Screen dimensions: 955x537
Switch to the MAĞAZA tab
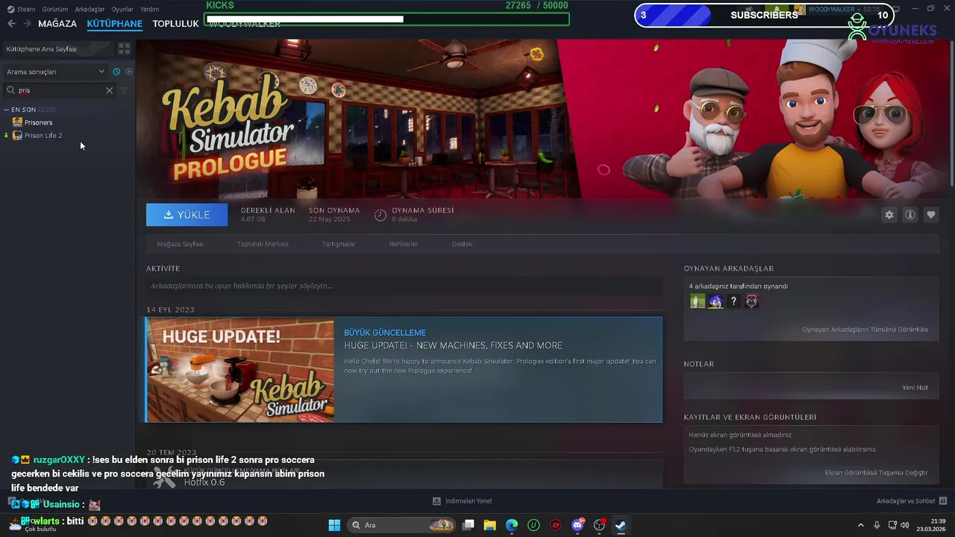57,23
